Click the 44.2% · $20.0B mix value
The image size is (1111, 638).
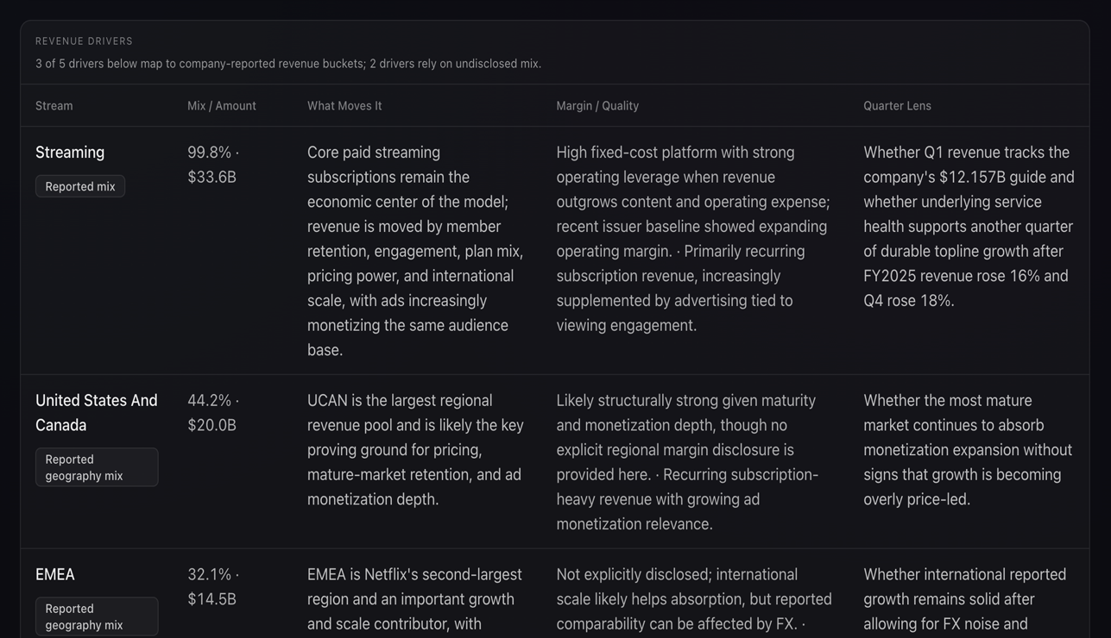[213, 413]
